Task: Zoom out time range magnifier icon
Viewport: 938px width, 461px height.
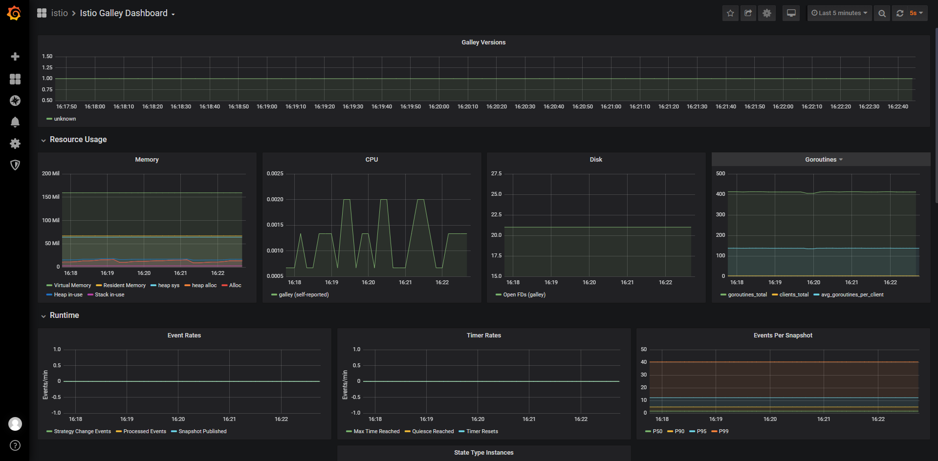Action: 882,13
